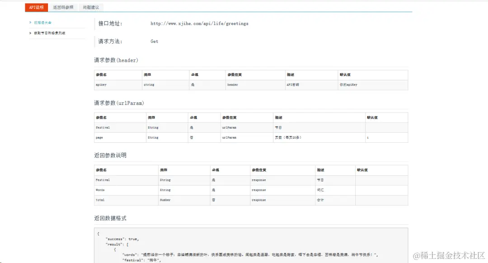Click the 是 required cell in apikey row
The height and width of the screenshot is (263, 488).
pyautogui.click(x=207, y=85)
